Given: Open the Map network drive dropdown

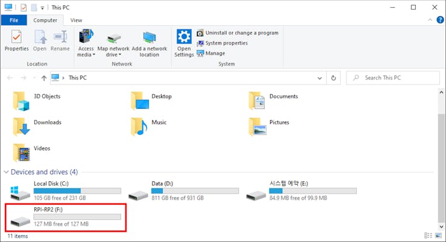Looking at the screenshot, I should [x=113, y=45].
